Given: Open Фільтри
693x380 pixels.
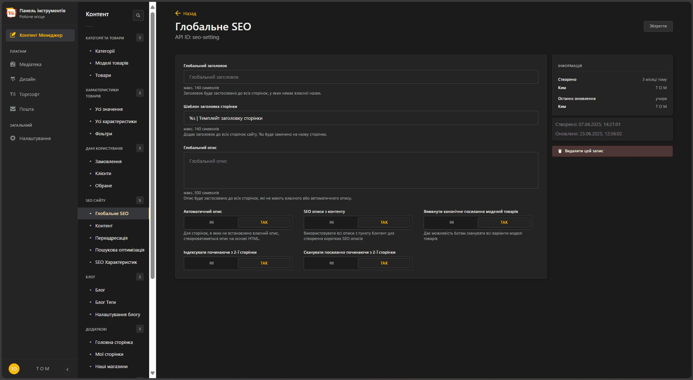Looking at the screenshot, I should coord(104,134).
